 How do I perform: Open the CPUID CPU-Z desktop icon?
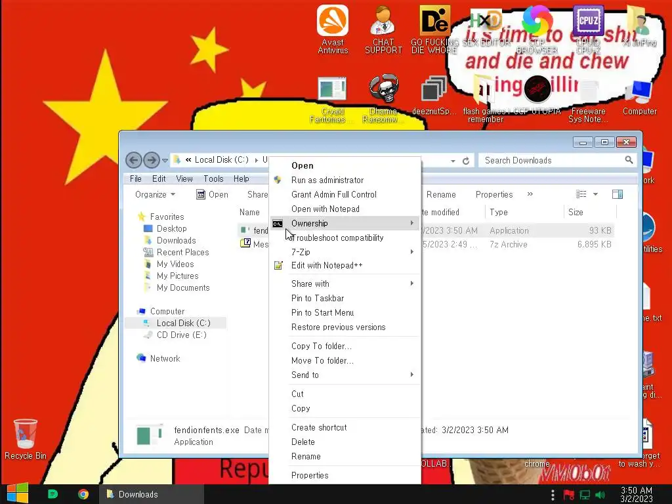[588, 29]
